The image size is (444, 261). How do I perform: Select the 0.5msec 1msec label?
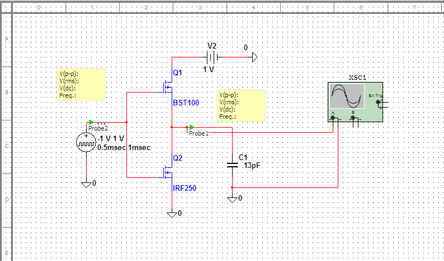coord(124,148)
